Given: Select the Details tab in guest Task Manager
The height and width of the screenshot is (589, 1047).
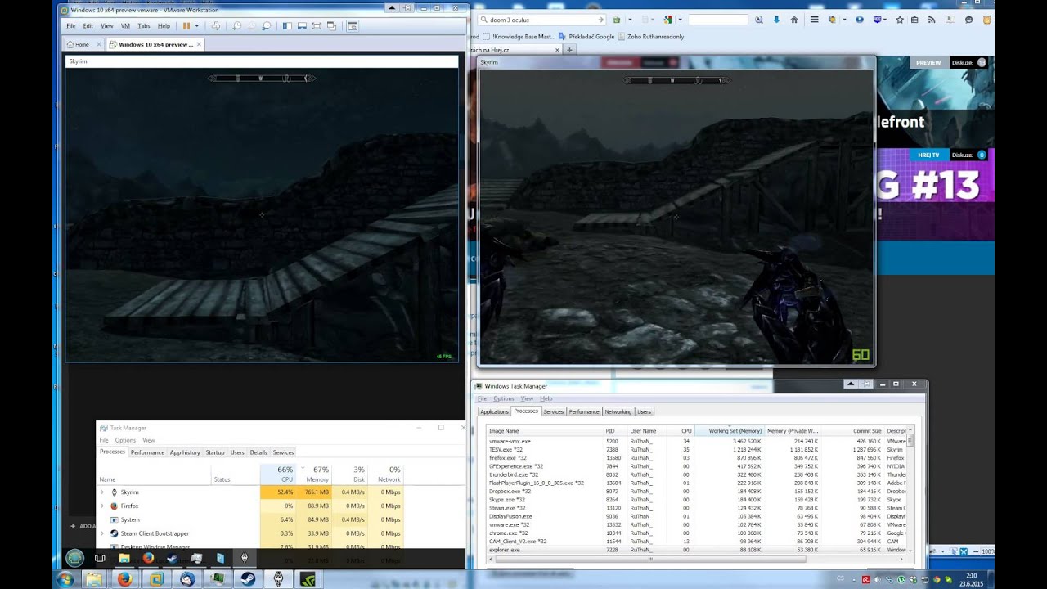Looking at the screenshot, I should coord(258,452).
